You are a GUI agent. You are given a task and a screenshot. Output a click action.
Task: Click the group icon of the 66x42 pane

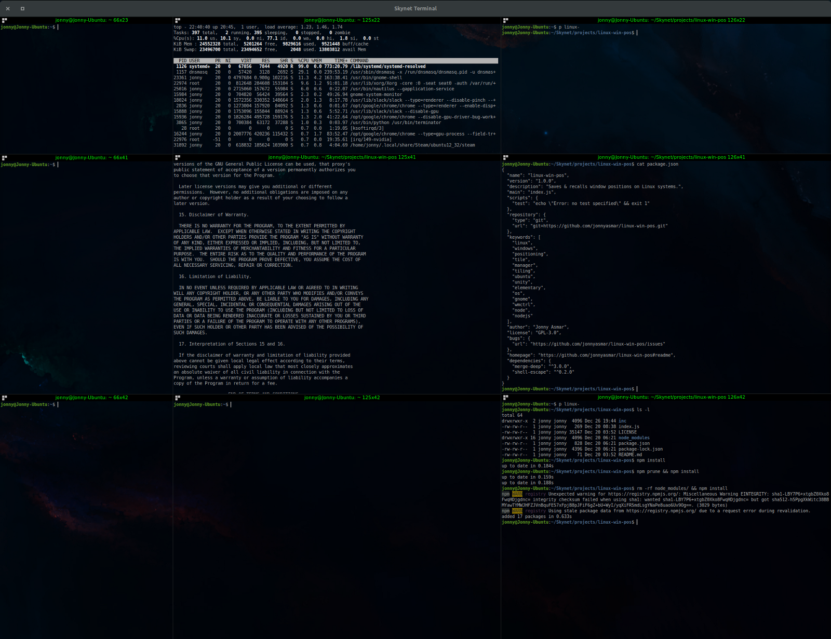4,398
